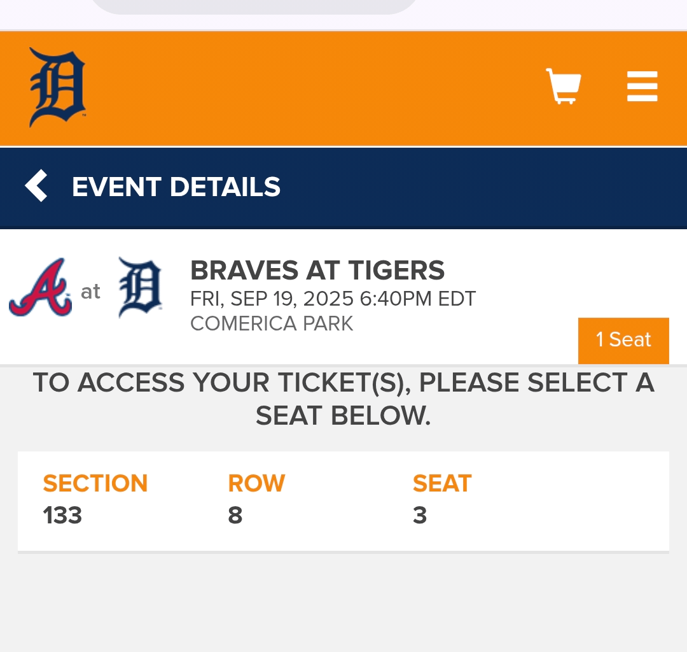The height and width of the screenshot is (652, 687).
Task: Select the Atlanta Braves team logo
Action: [x=39, y=288]
